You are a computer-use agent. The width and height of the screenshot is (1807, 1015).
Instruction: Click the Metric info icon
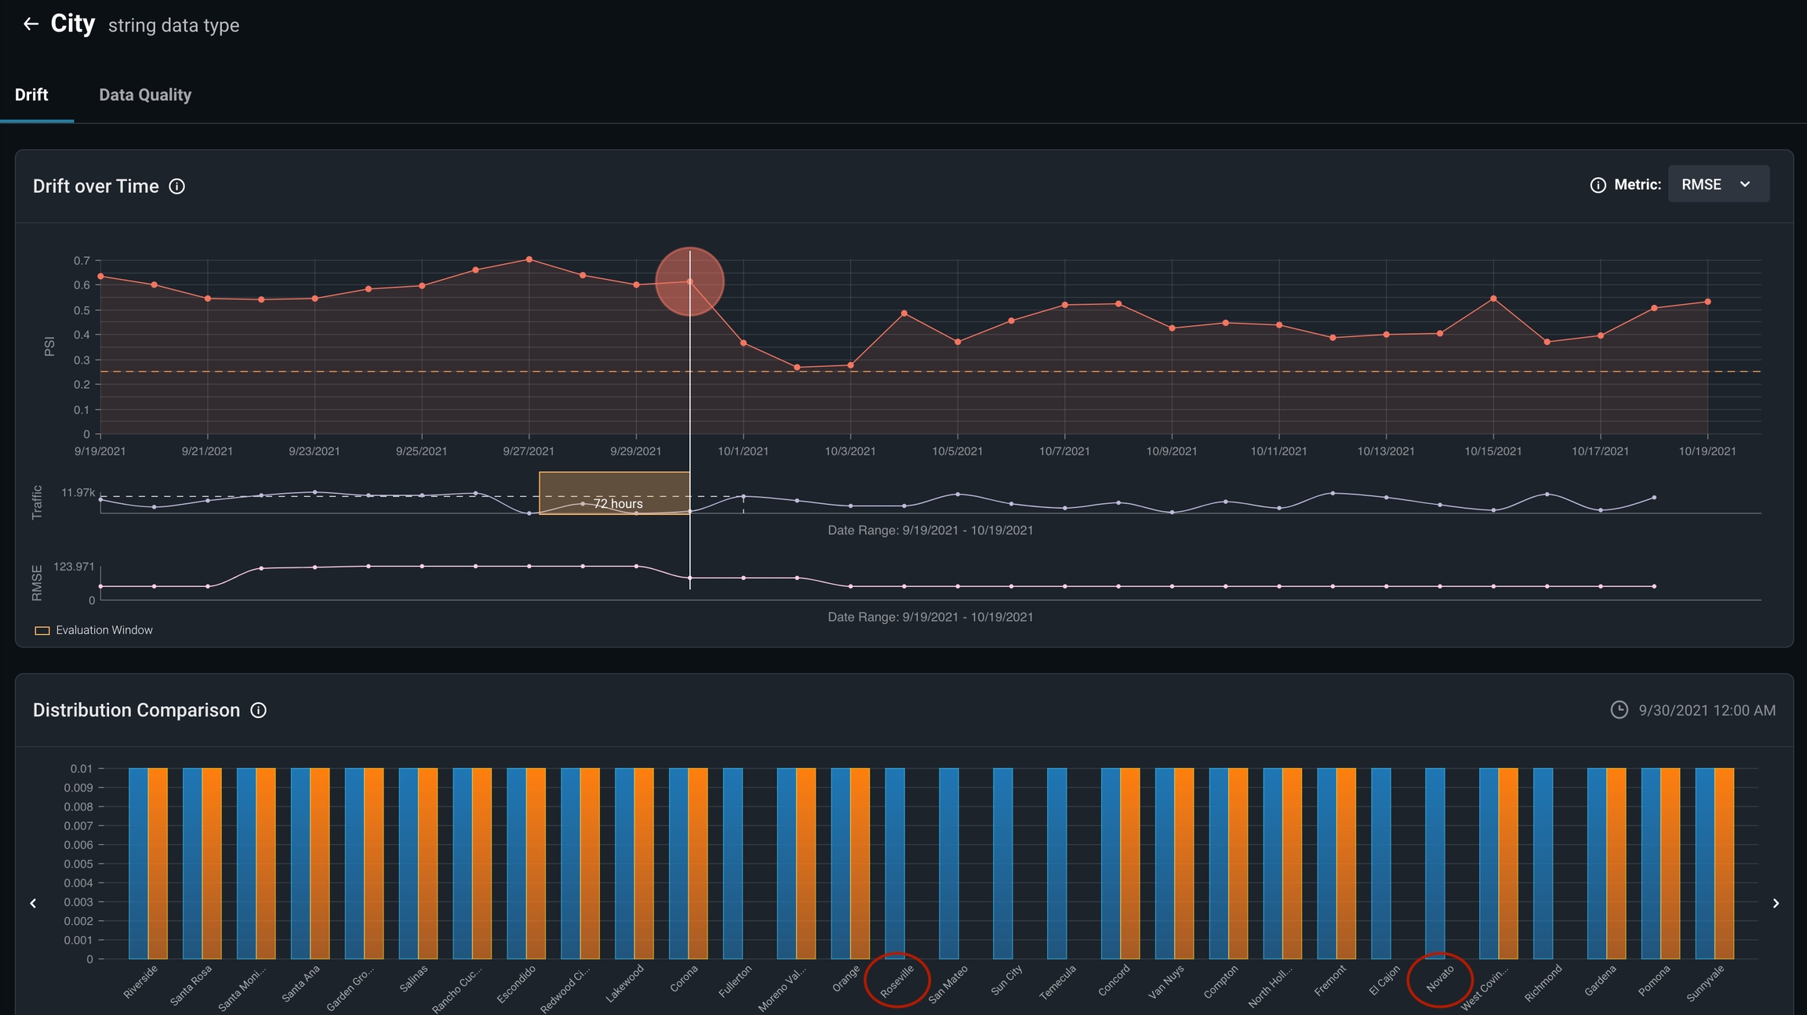click(1598, 185)
